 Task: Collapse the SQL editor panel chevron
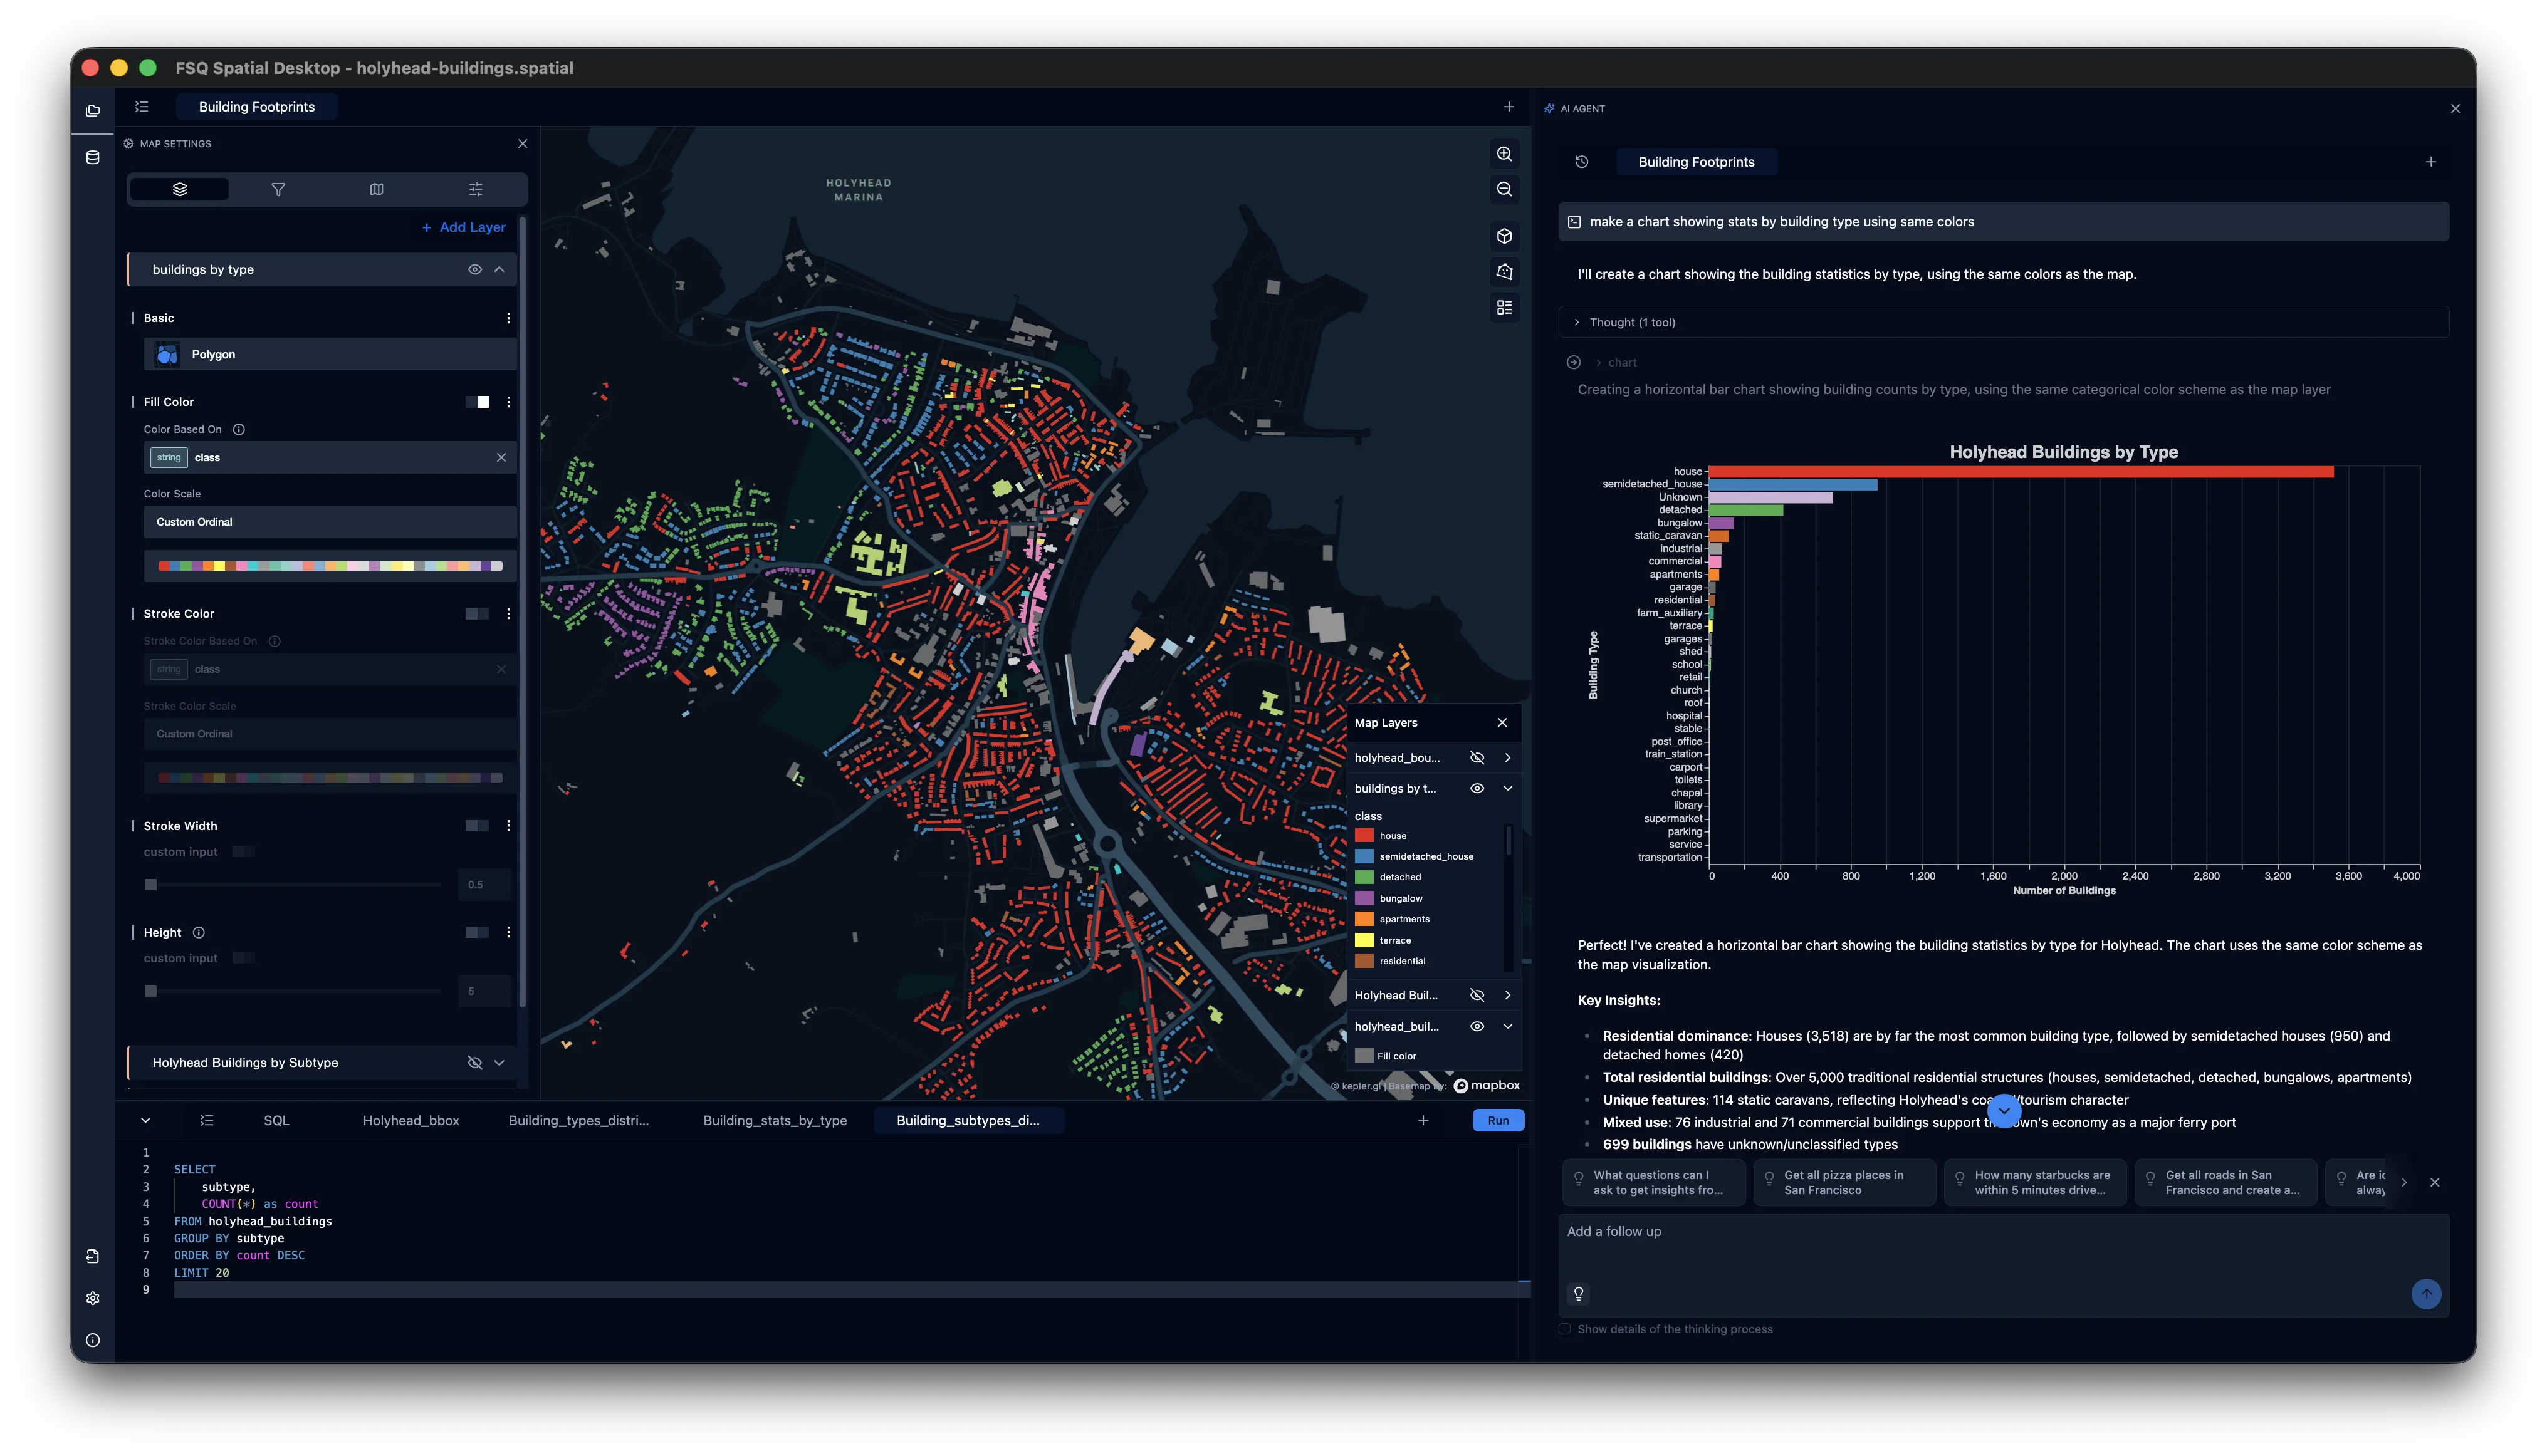tap(145, 1120)
